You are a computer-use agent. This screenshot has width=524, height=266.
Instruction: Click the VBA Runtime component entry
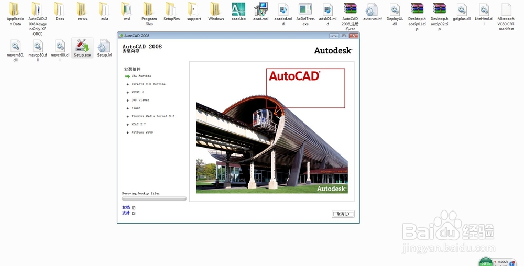(x=141, y=76)
